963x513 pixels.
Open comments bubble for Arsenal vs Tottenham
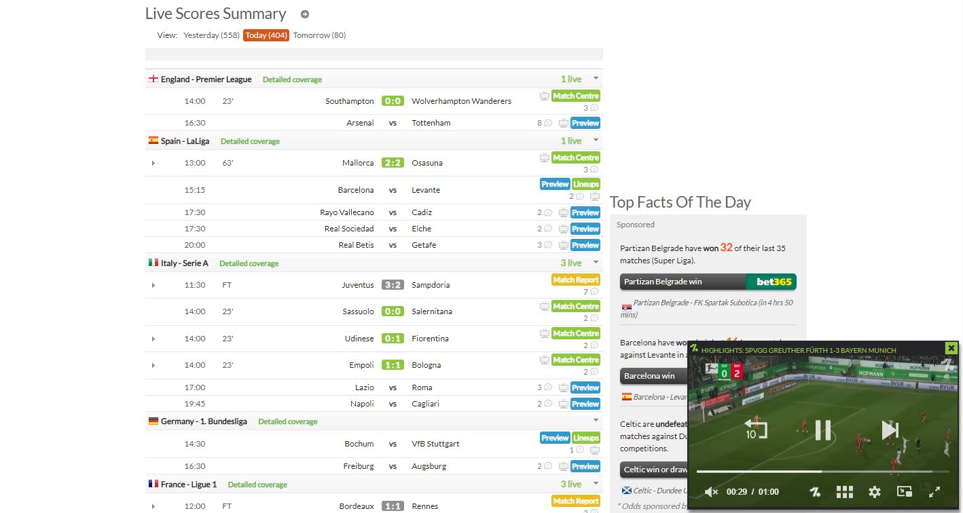[547, 123]
